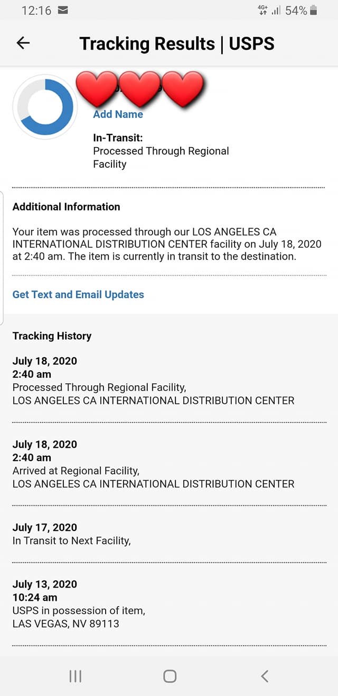Viewport: 338px width, 696px height.
Task: Tap the Android home button
Action: pos(170,676)
